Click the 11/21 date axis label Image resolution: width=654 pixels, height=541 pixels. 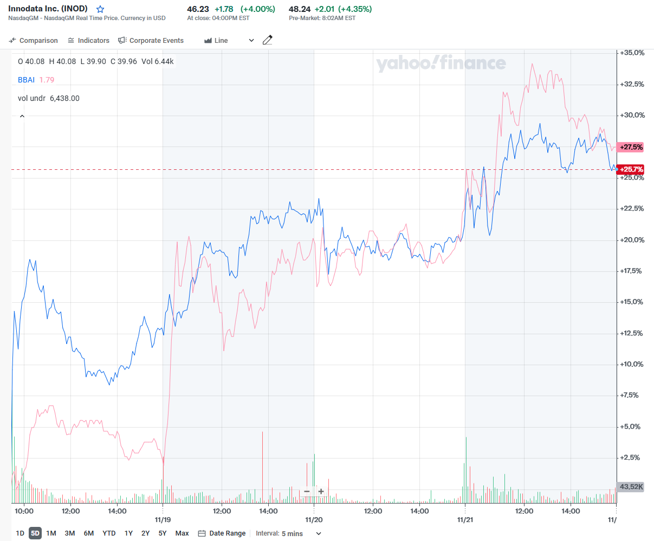pos(465,520)
